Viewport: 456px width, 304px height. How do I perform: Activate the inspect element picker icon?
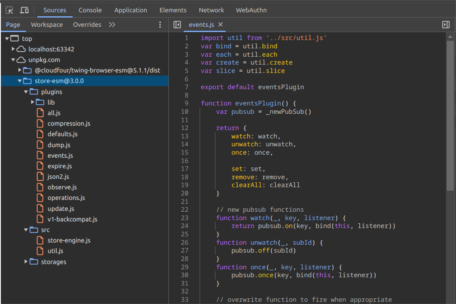pos(9,10)
